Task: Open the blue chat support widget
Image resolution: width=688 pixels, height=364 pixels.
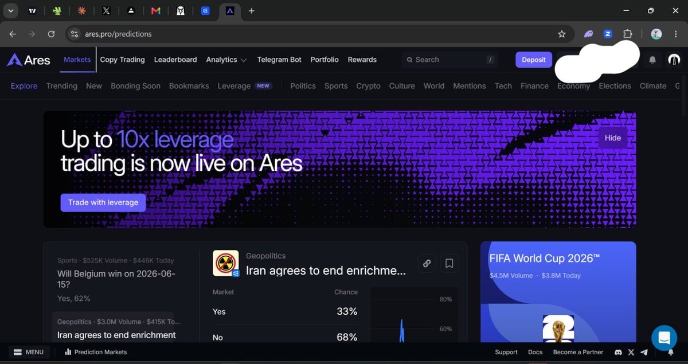Action: click(664, 337)
